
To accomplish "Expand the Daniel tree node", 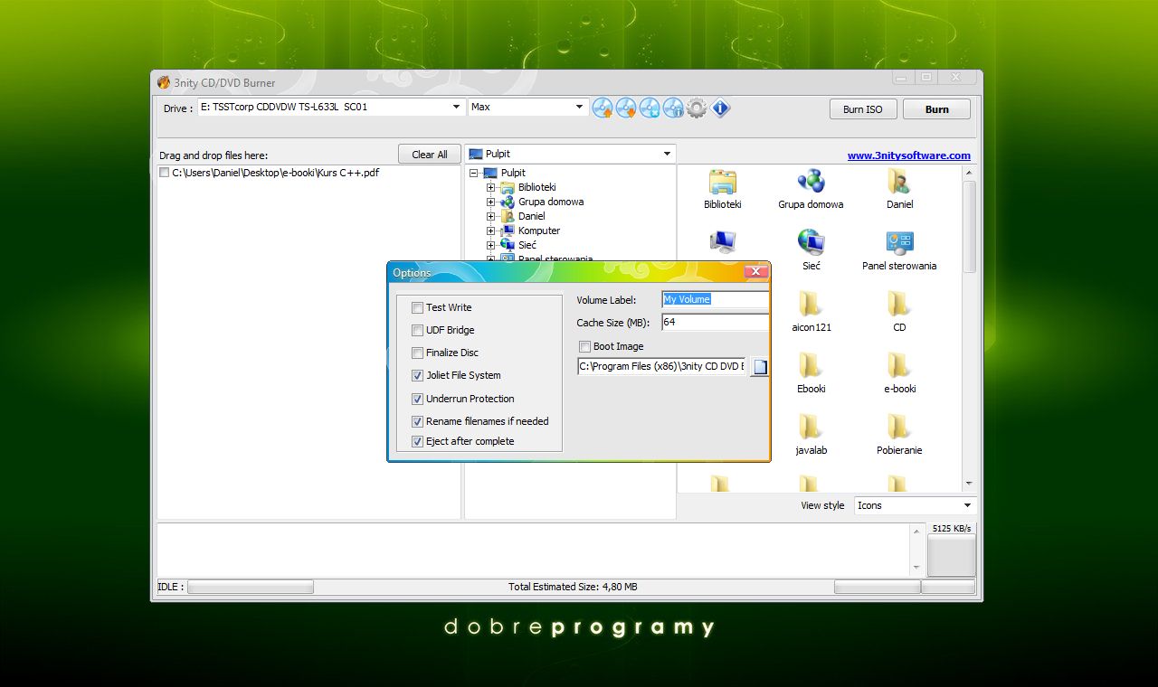I will (491, 216).
